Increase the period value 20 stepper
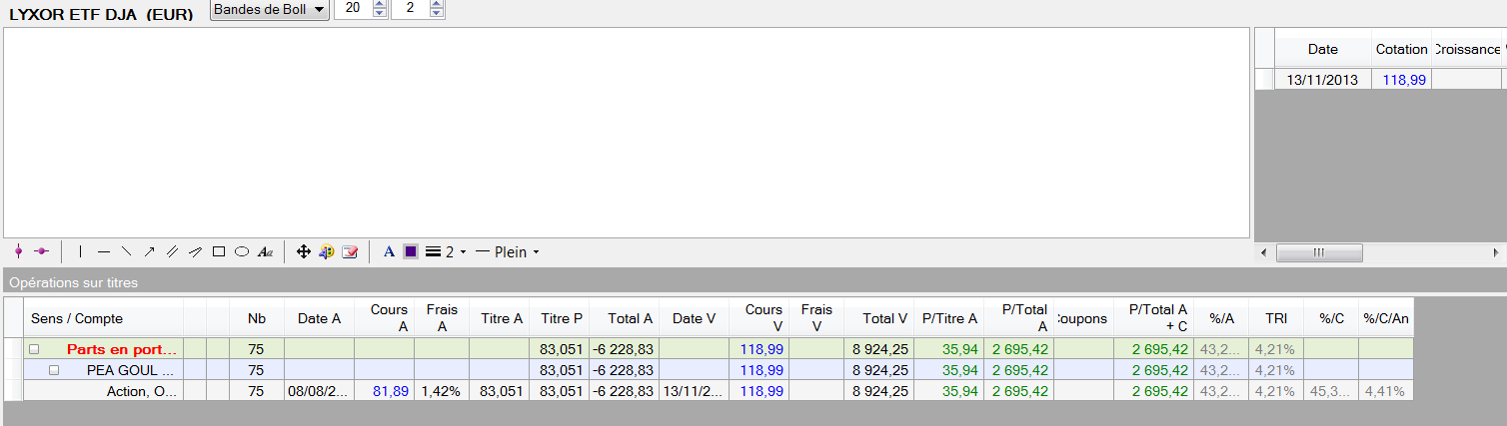 379,5
